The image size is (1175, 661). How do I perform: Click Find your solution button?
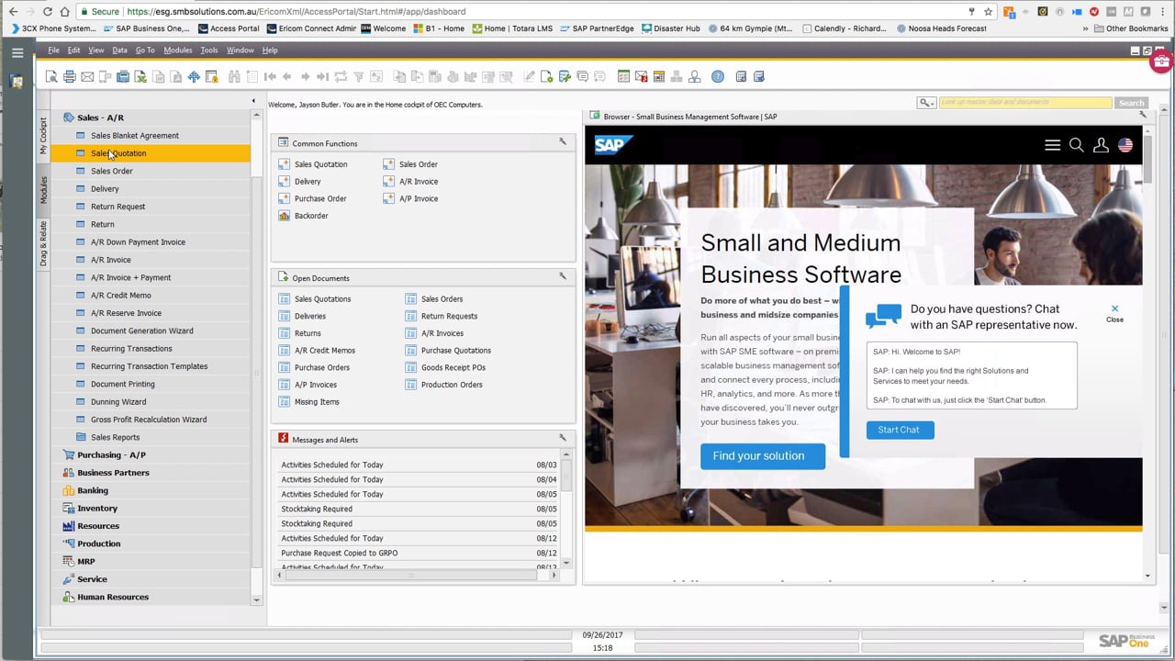pos(762,456)
